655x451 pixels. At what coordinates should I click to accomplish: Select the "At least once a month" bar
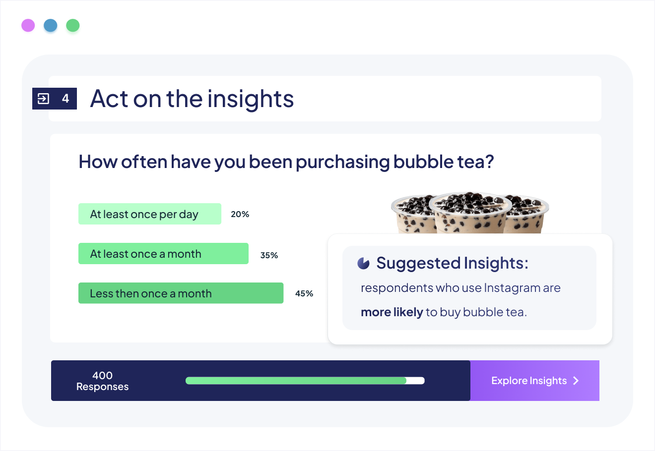click(163, 254)
